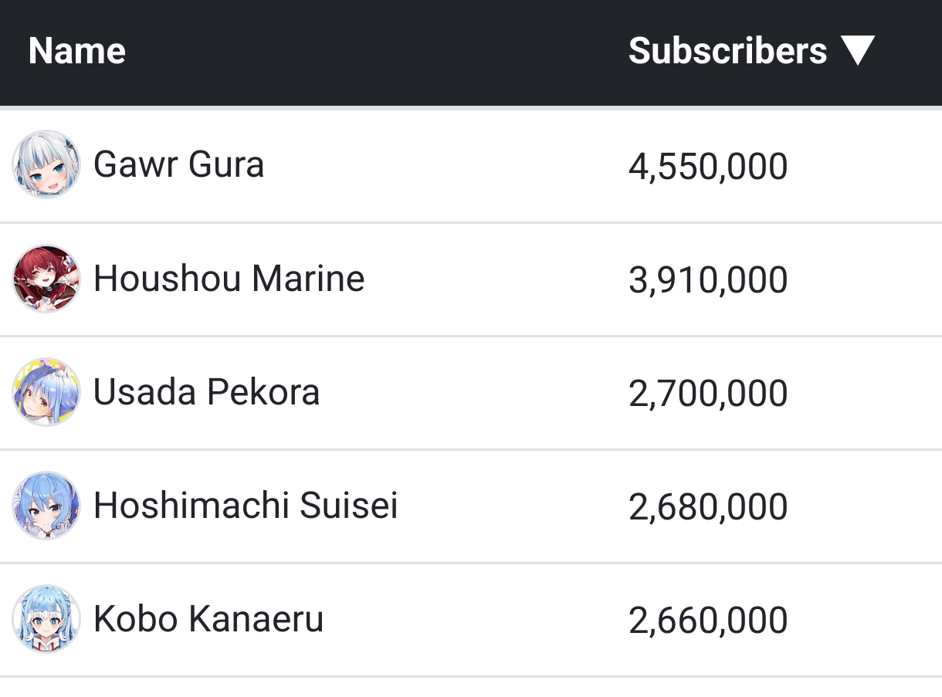The image size is (942, 697).
Task: Select the 2,680,000 subscriber figure
Action: tap(708, 507)
